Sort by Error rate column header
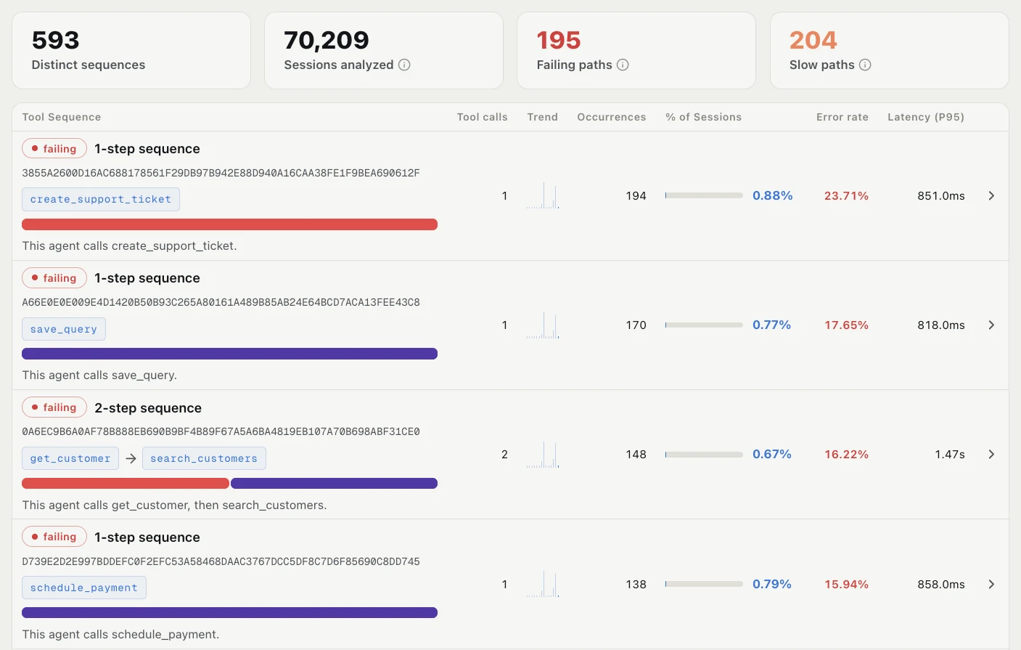The image size is (1021, 650). pyautogui.click(x=842, y=117)
